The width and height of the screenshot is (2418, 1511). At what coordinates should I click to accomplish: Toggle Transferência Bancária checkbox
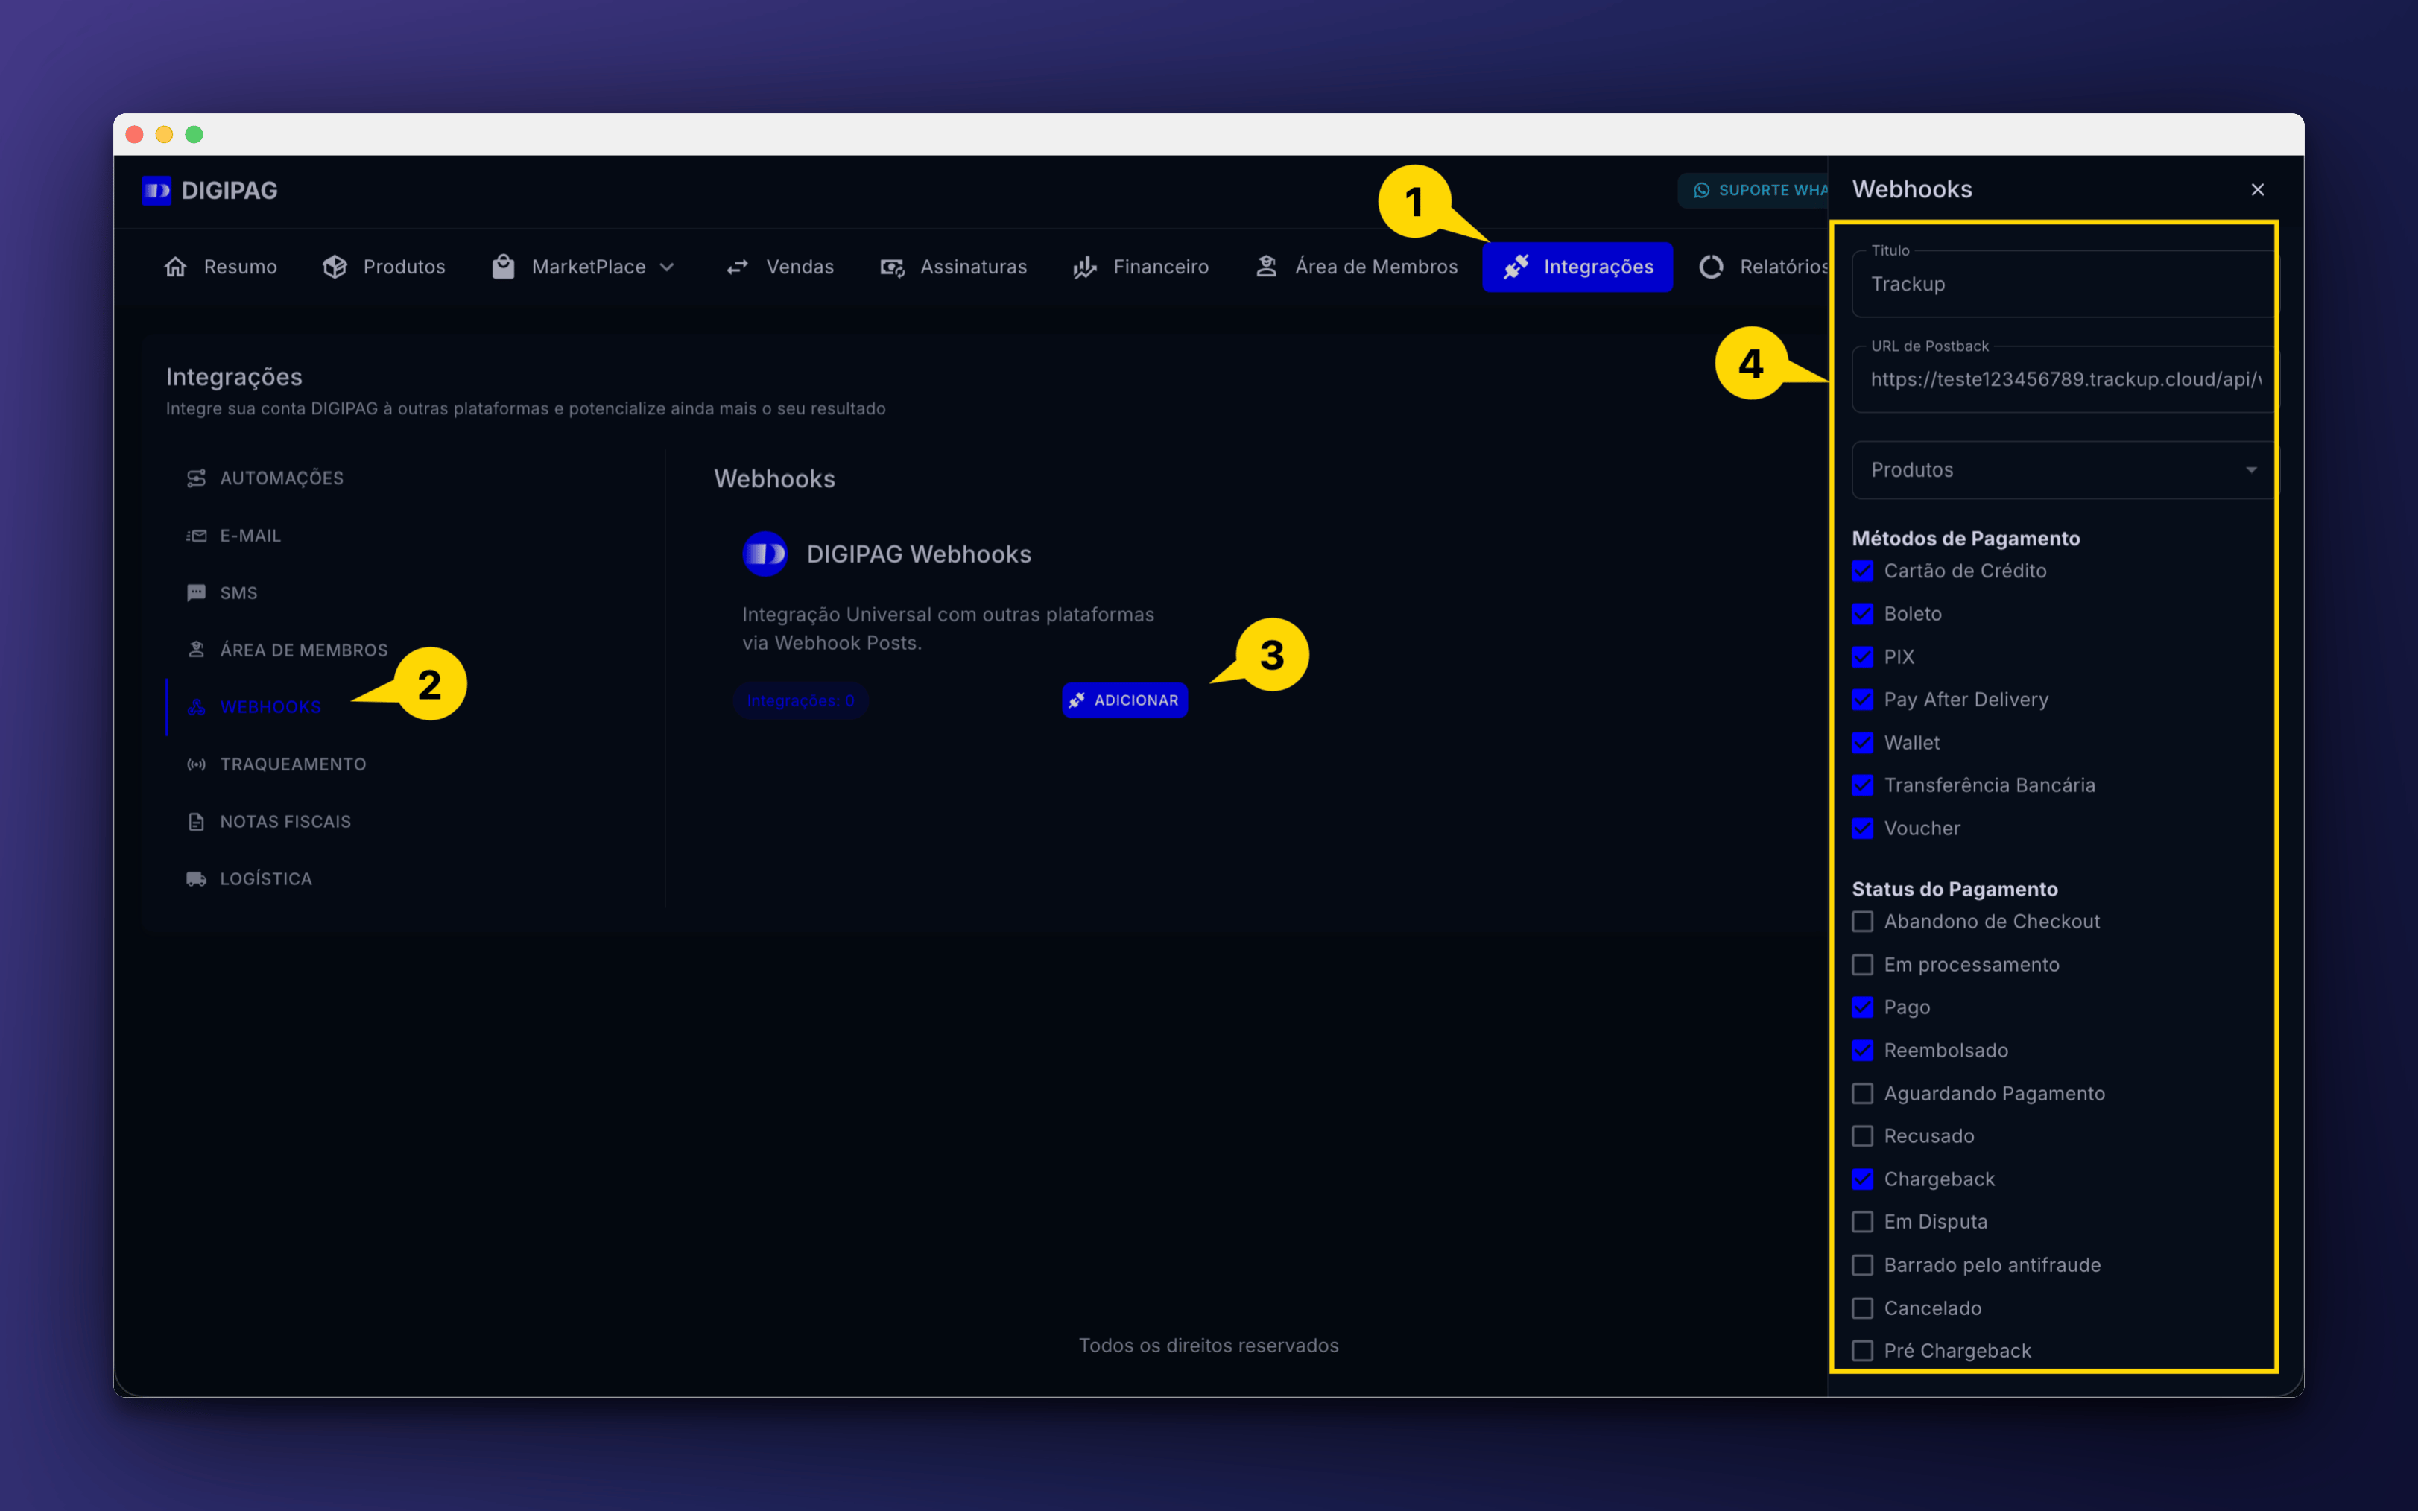tap(1862, 785)
